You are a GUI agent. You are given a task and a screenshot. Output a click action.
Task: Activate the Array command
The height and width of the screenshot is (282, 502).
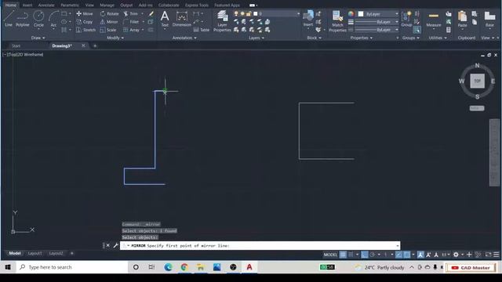[x=131, y=30]
